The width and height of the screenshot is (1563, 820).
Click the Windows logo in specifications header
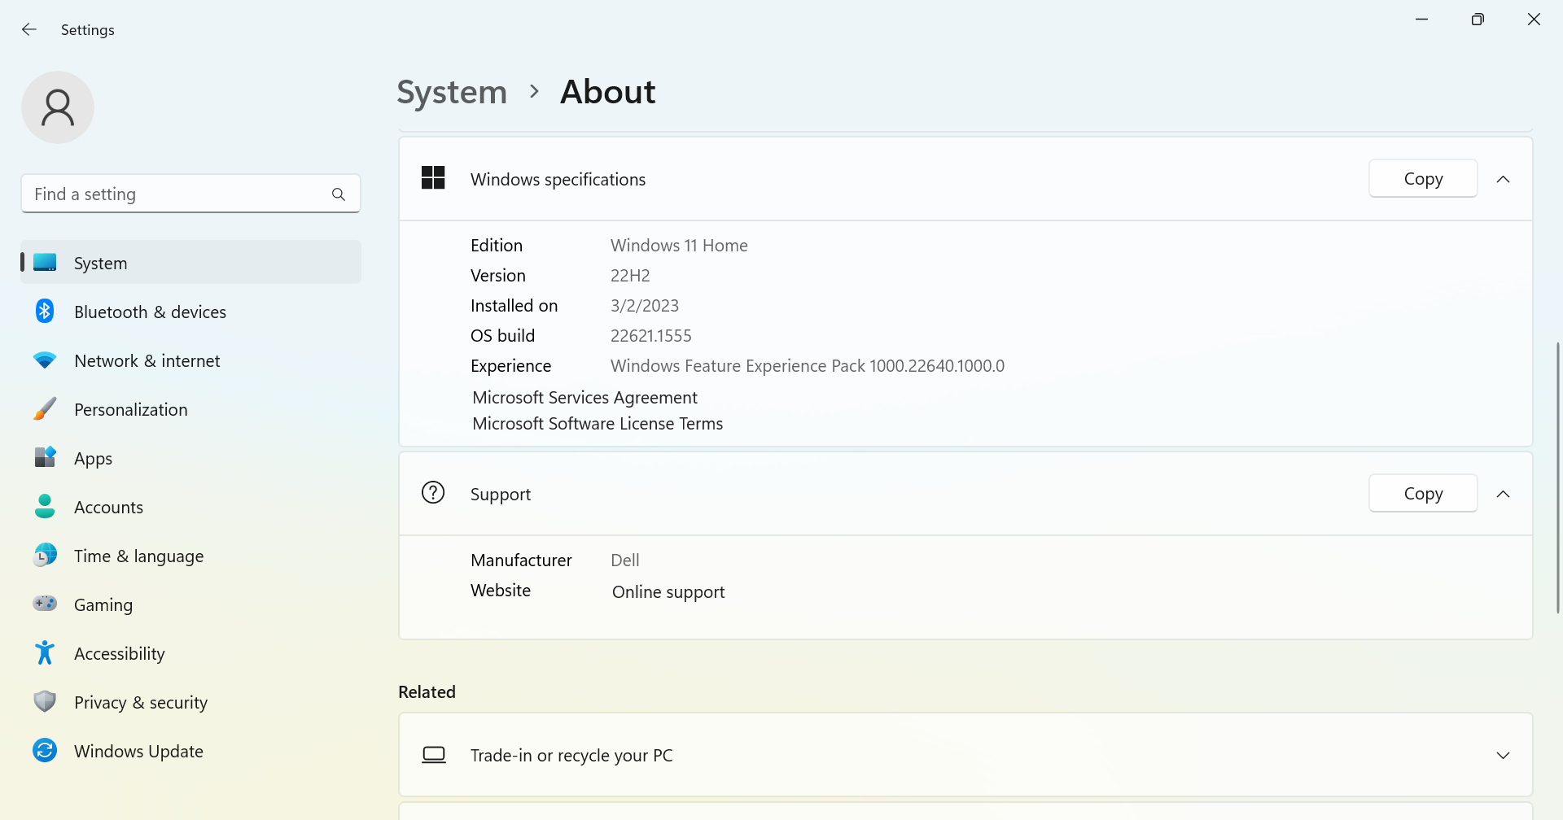[x=433, y=178]
